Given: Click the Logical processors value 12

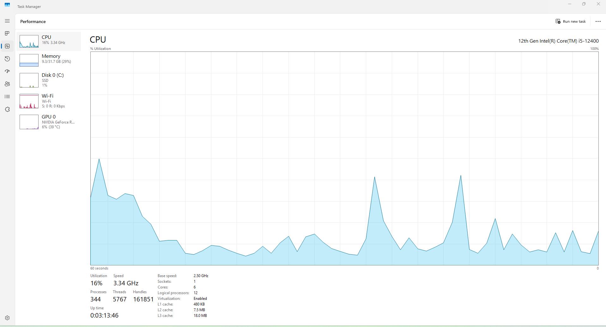Looking at the screenshot, I should 196,293.
